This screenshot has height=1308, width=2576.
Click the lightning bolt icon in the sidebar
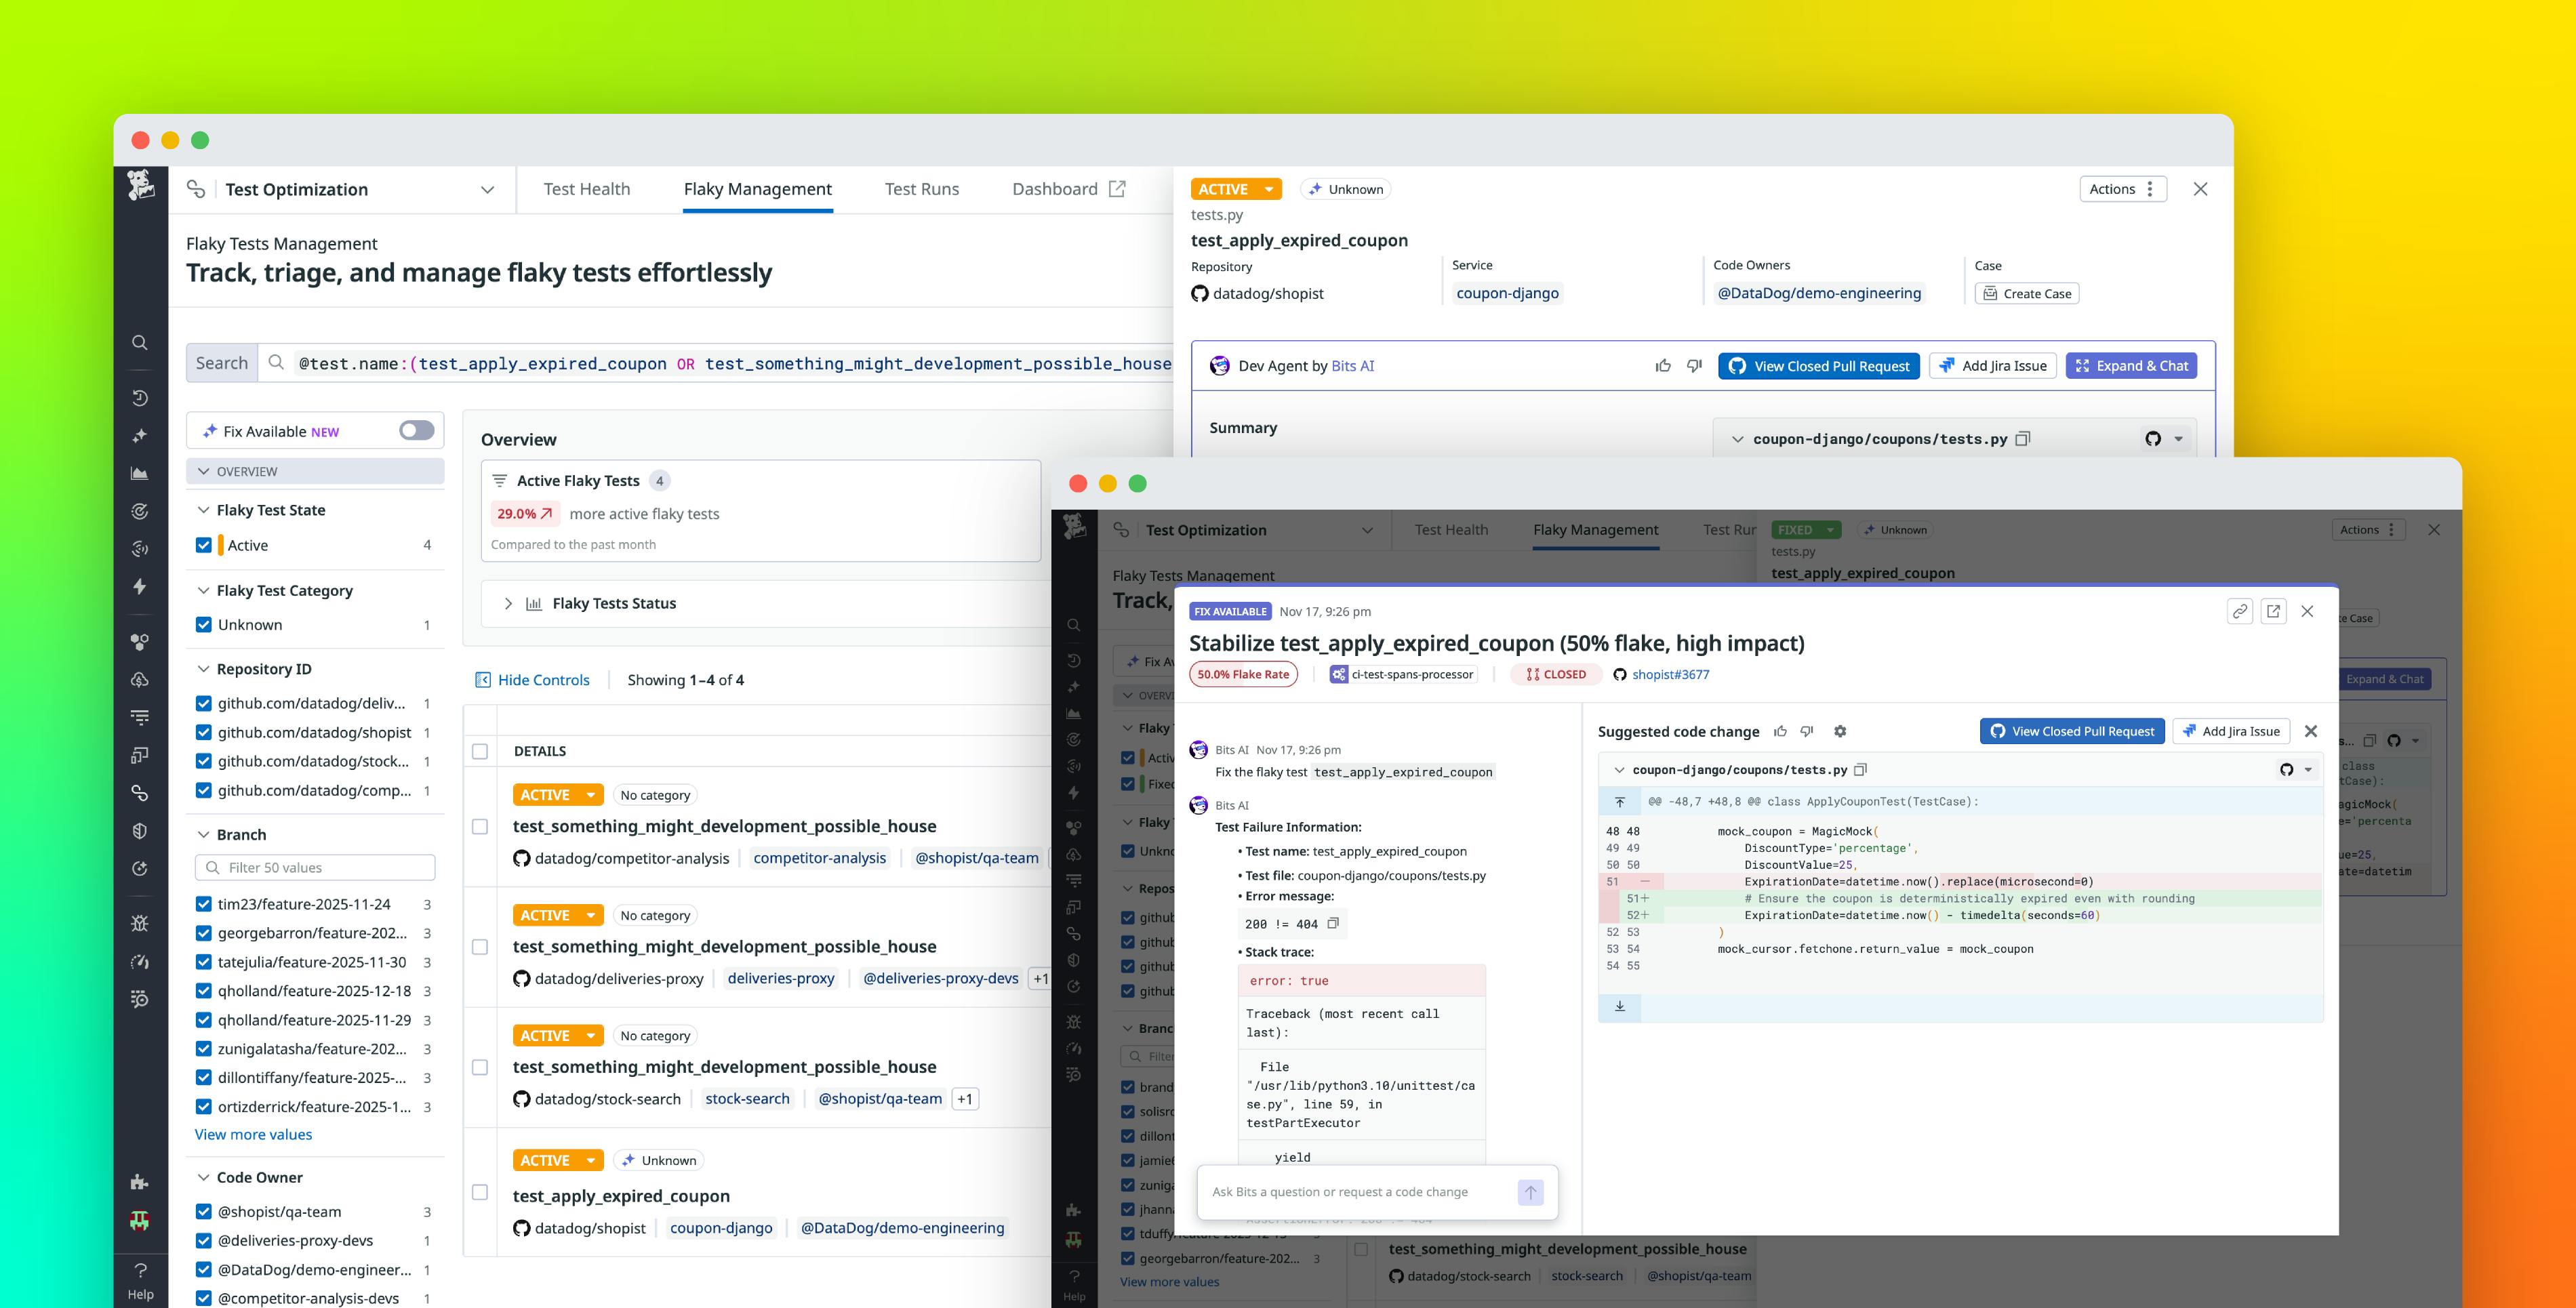click(140, 587)
